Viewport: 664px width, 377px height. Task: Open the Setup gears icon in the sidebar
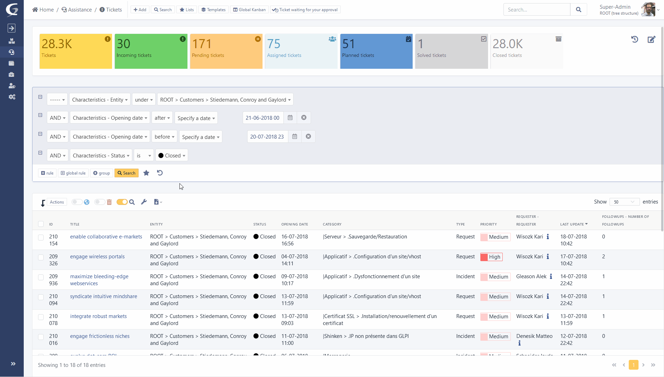pyautogui.click(x=12, y=97)
